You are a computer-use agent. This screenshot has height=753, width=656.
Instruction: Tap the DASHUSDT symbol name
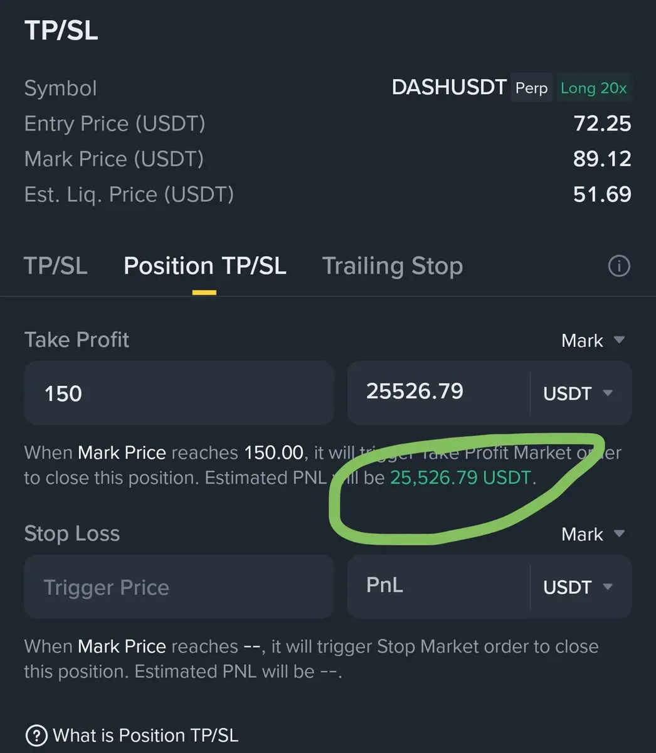449,87
